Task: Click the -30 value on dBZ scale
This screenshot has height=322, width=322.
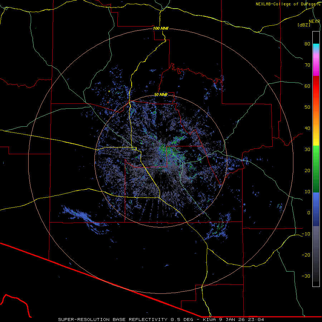Action: (x=306, y=276)
